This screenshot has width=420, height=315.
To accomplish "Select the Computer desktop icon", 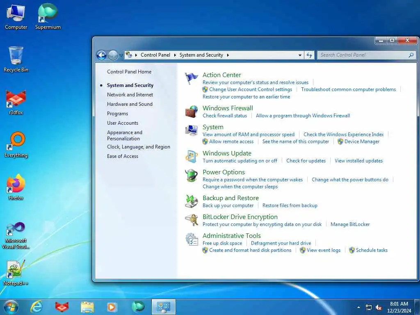I will click(16, 17).
